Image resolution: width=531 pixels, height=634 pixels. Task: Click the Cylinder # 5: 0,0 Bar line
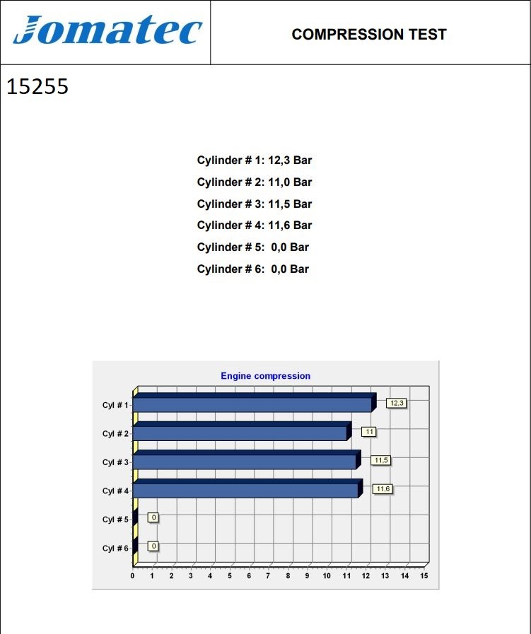coord(252,247)
